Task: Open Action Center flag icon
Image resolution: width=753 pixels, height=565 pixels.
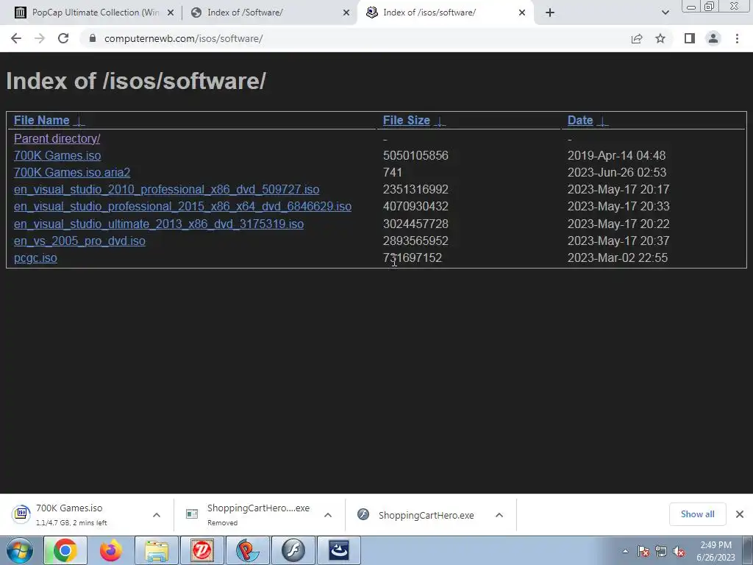Action: [x=643, y=552]
